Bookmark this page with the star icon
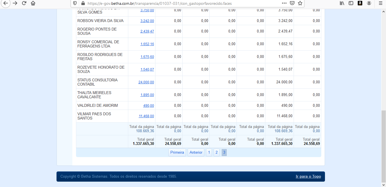 pyautogui.click(x=300, y=3)
